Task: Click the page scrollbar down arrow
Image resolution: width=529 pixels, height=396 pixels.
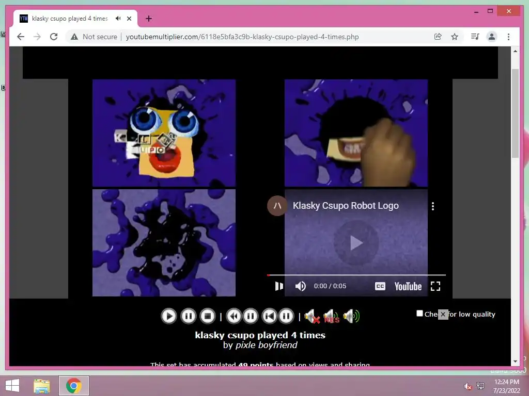Action: point(515,361)
